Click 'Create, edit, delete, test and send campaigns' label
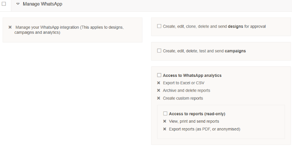This screenshot has height=146, width=292. pos(204,51)
